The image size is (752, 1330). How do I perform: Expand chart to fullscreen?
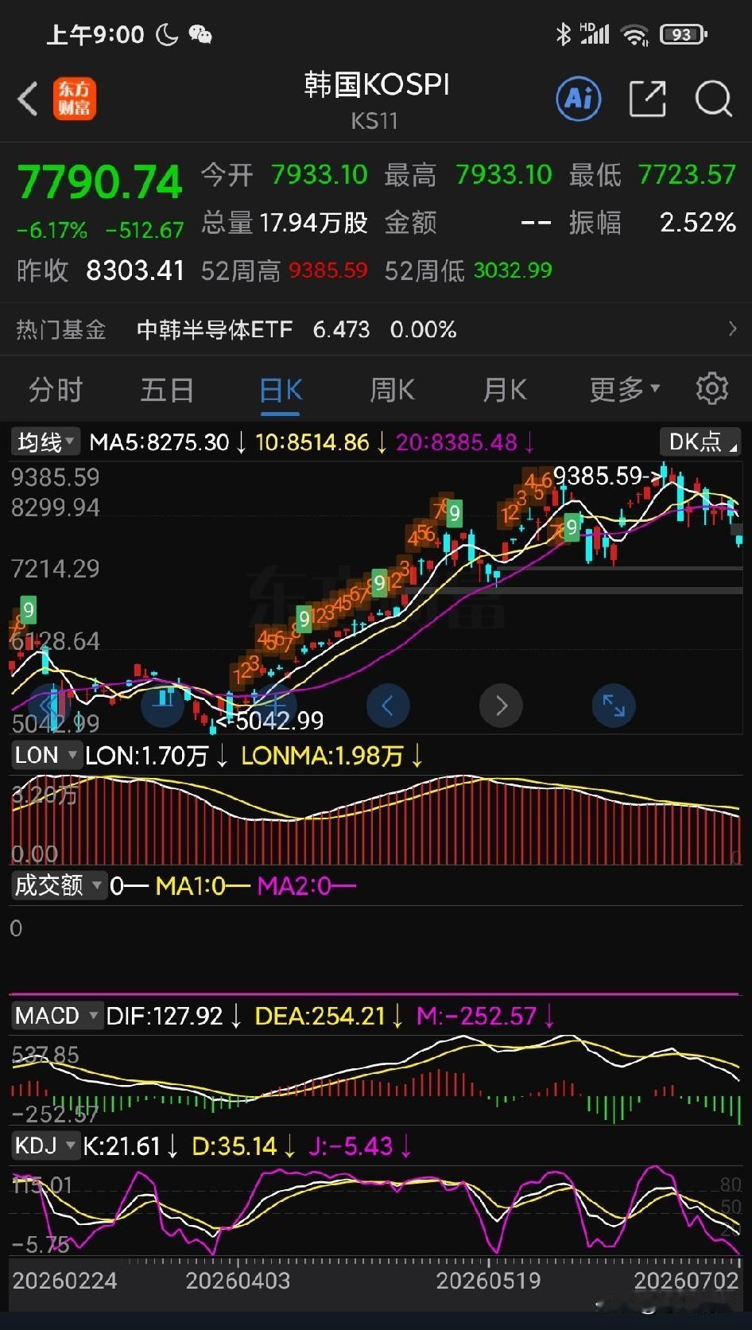pyautogui.click(x=614, y=705)
